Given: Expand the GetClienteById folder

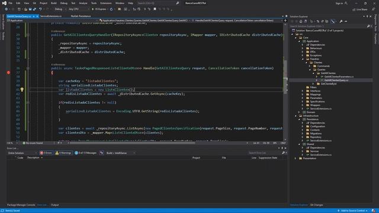Looking at the screenshot, I should pyautogui.click(x=313, y=84).
